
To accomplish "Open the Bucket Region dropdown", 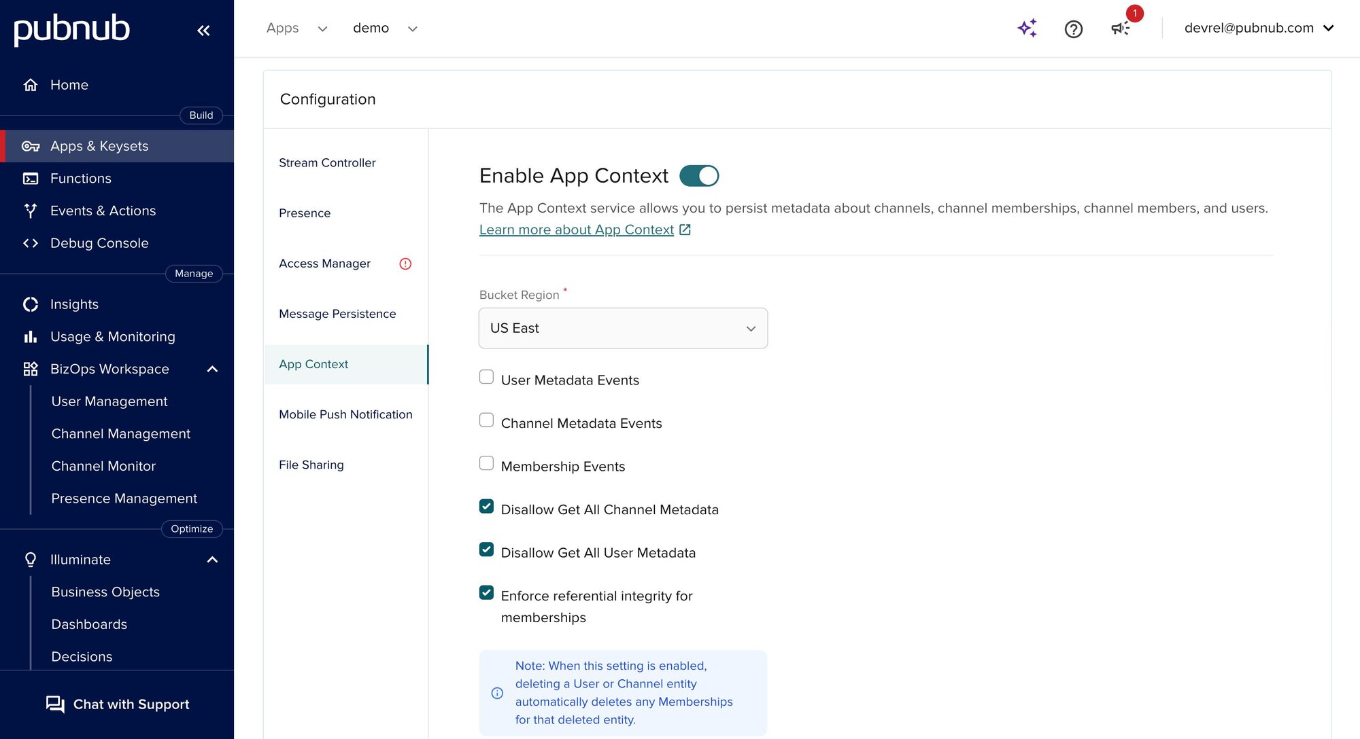I will tap(623, 328).
